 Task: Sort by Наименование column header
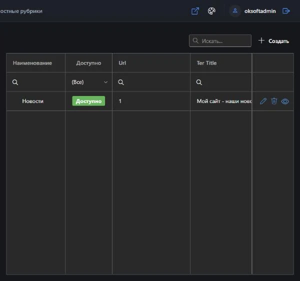point(36,63)
